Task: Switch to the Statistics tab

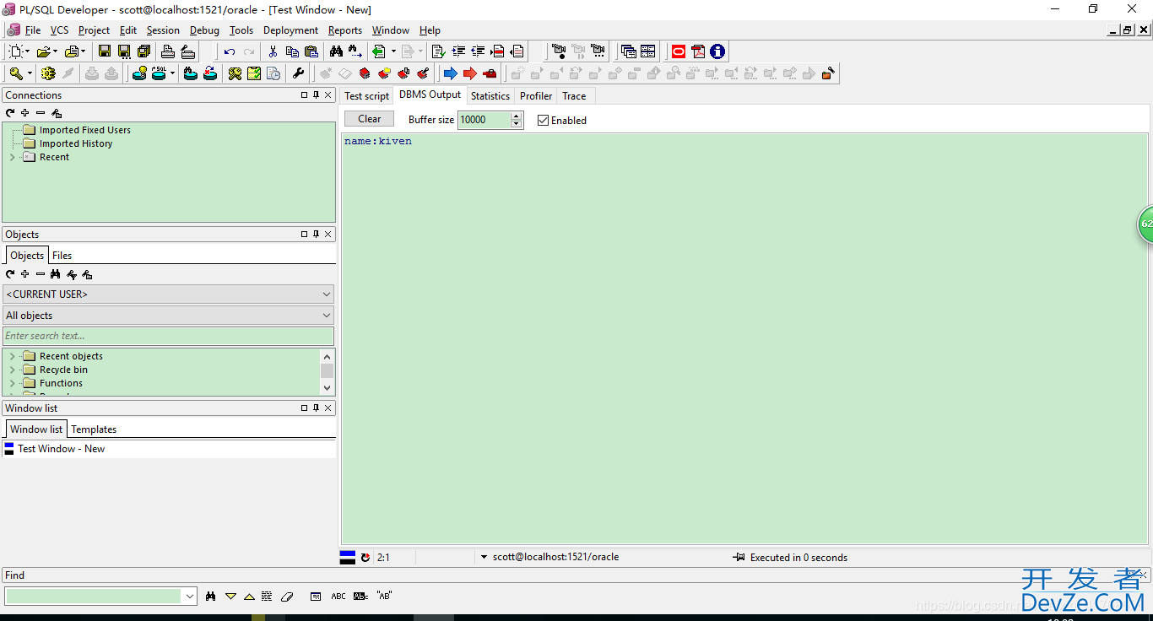Action: (x=490, y=96)
